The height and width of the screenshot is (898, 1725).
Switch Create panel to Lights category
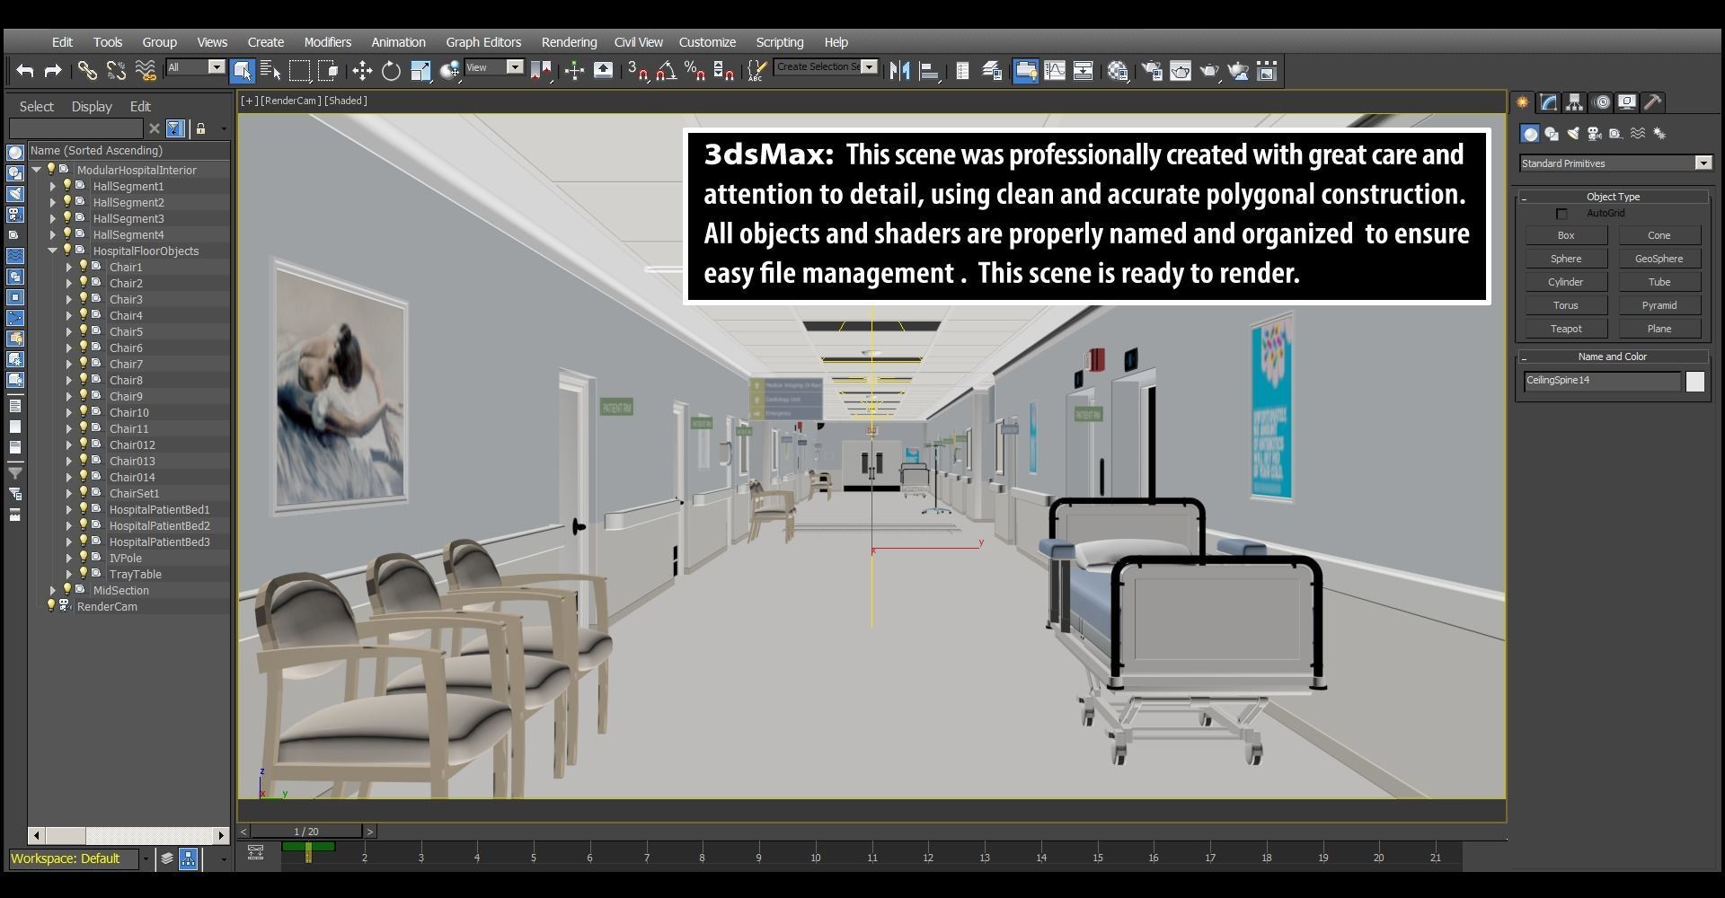1573,134
